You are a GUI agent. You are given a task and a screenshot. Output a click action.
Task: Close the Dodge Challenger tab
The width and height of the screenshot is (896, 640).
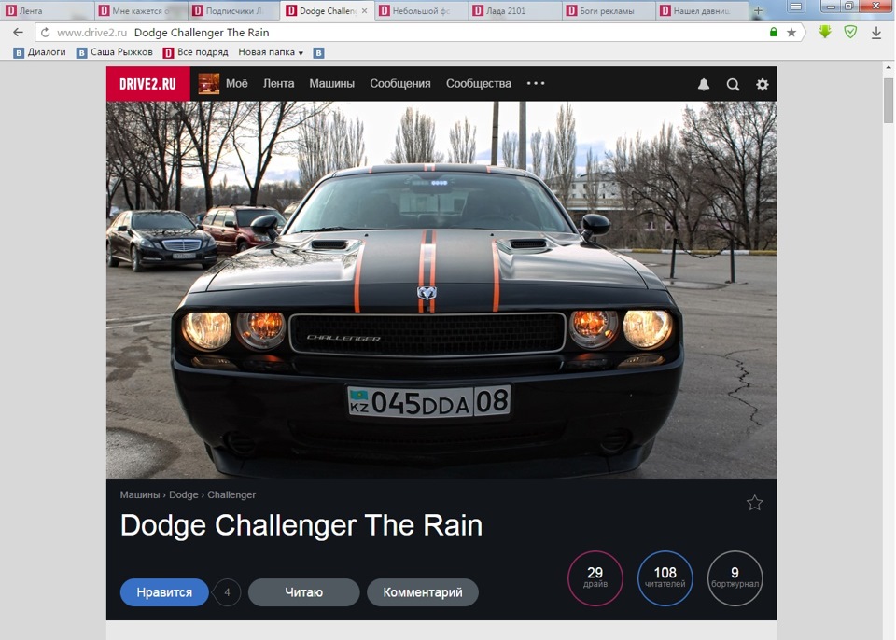(364, 10)
